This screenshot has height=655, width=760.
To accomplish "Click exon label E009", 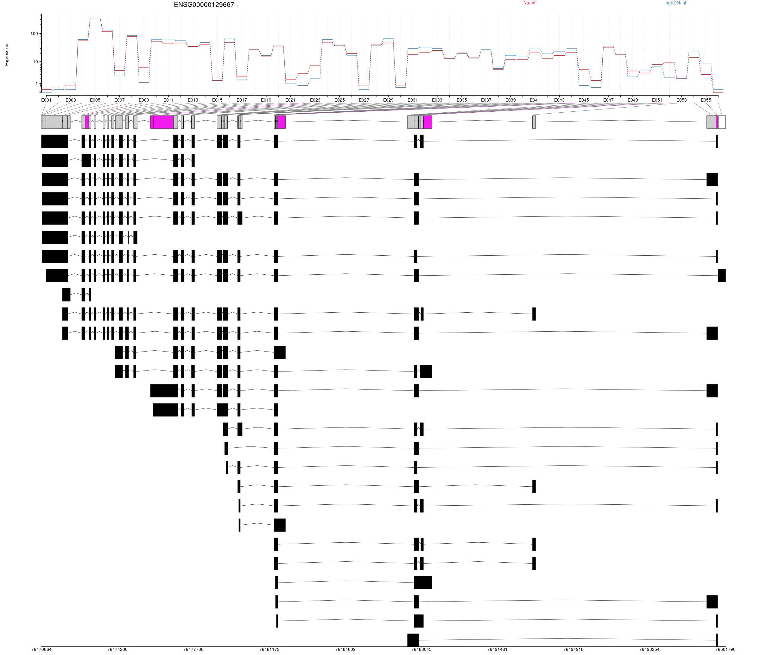I will point(144,100).
